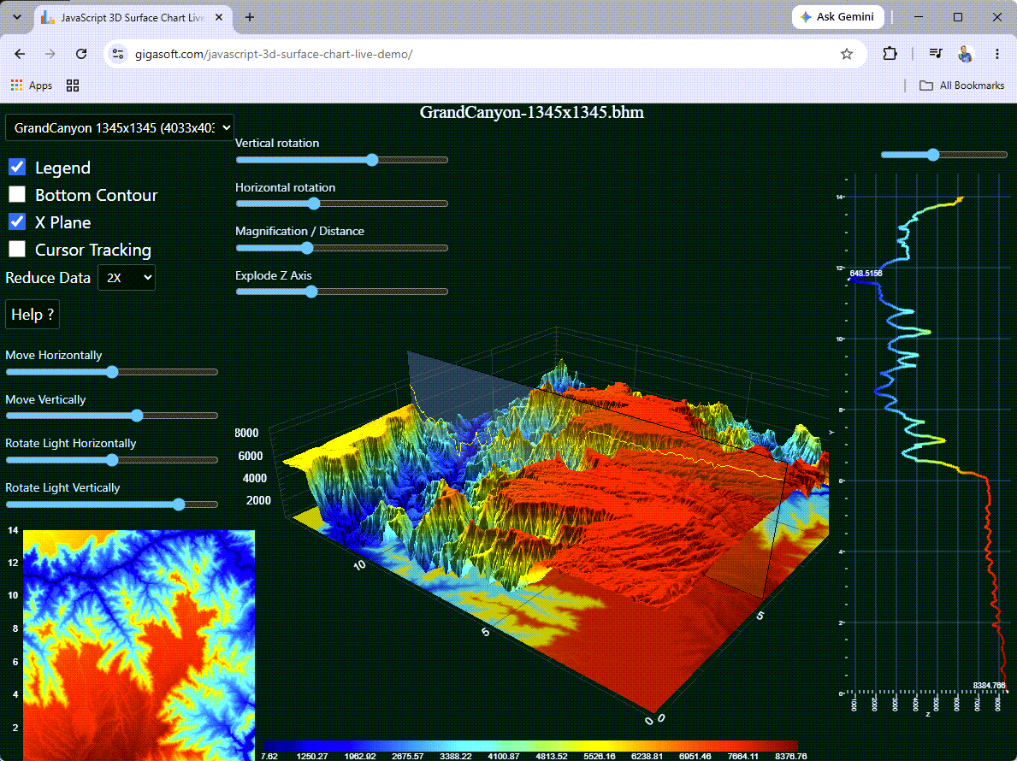The width and height of the screenshot is (1017, 761).
Task: Reload the current page
Action: click(x=81, y=54)
